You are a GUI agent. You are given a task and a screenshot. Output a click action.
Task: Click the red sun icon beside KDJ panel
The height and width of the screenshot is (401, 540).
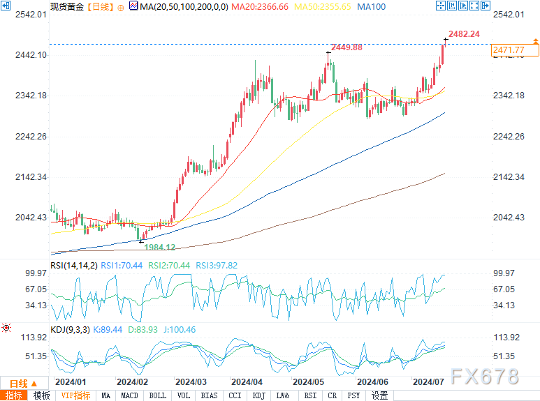6,328
